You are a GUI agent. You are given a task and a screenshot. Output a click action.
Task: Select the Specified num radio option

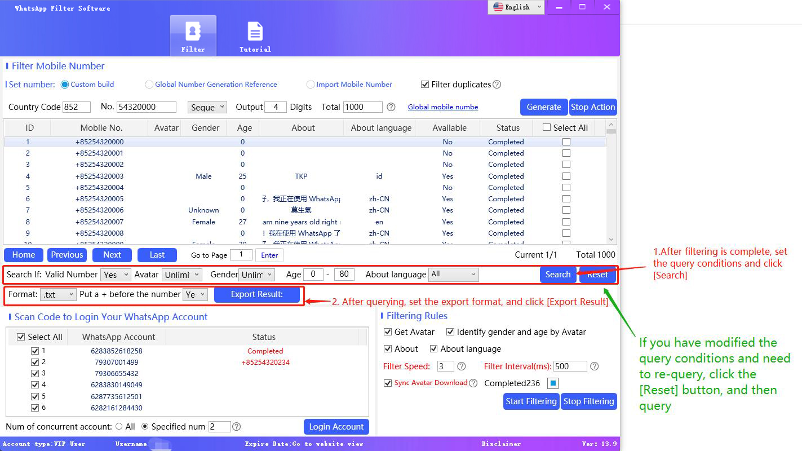tap(145, 427)
